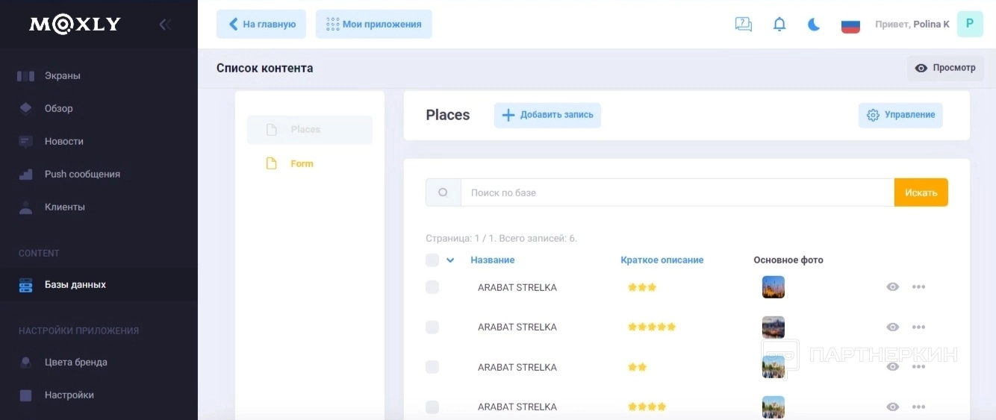Tick the checkbox of first ARABAT STRELKA row
The height and width of the screenshot is (420, 996).
[x=432, y=287]
